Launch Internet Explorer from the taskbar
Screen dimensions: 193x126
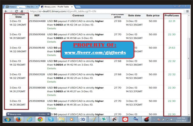click(x=30, y=119)
